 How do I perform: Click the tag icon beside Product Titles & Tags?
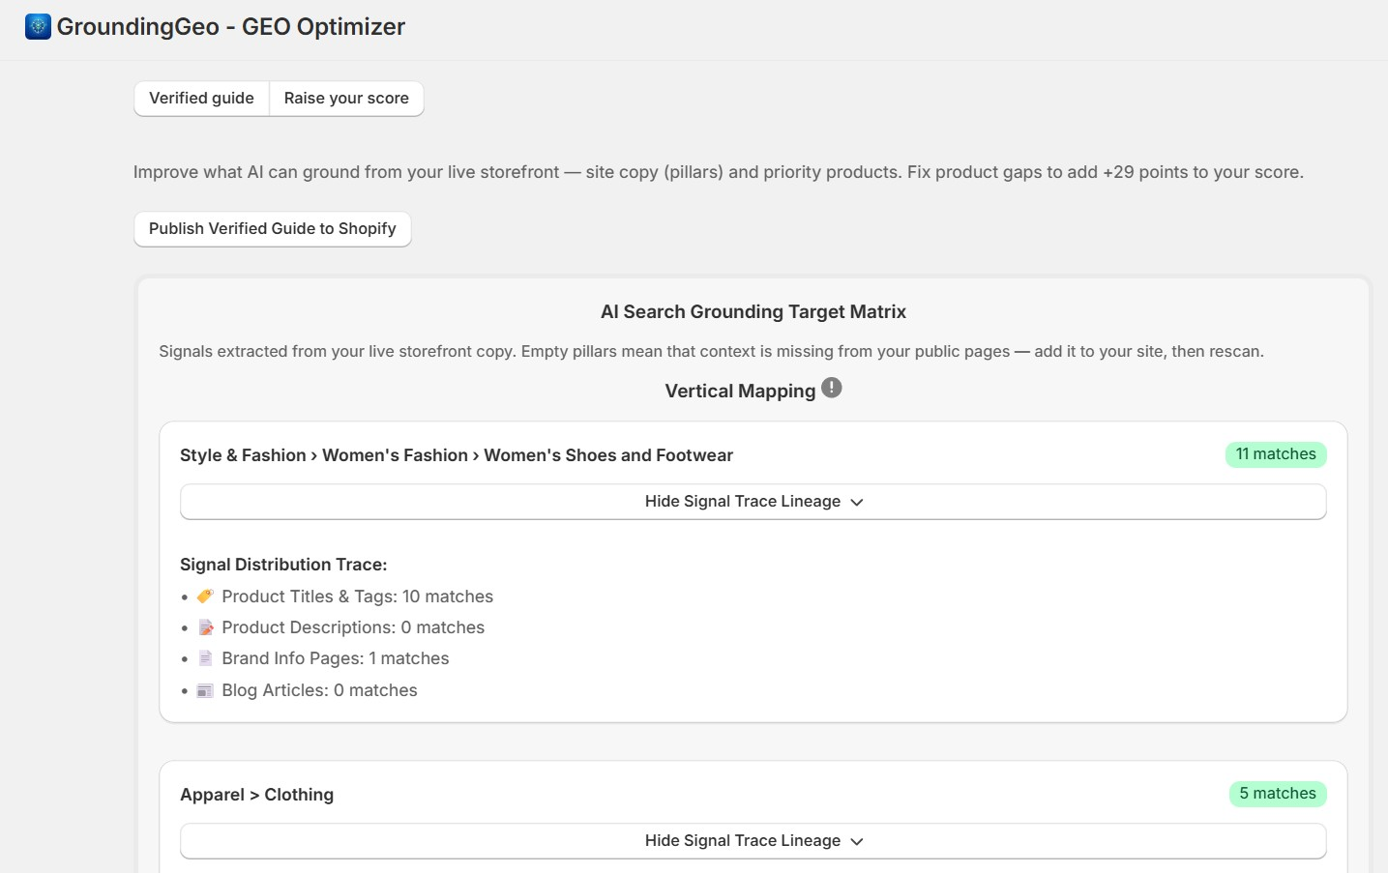205,597
